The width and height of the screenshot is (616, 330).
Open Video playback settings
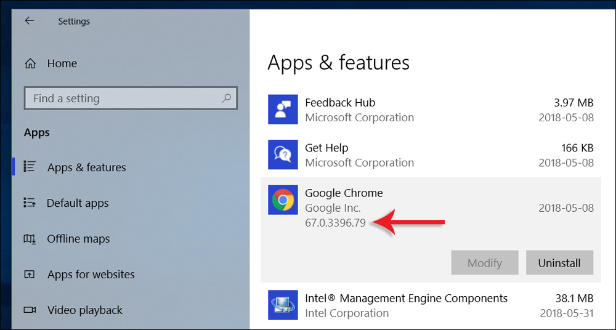click(84, 310)
